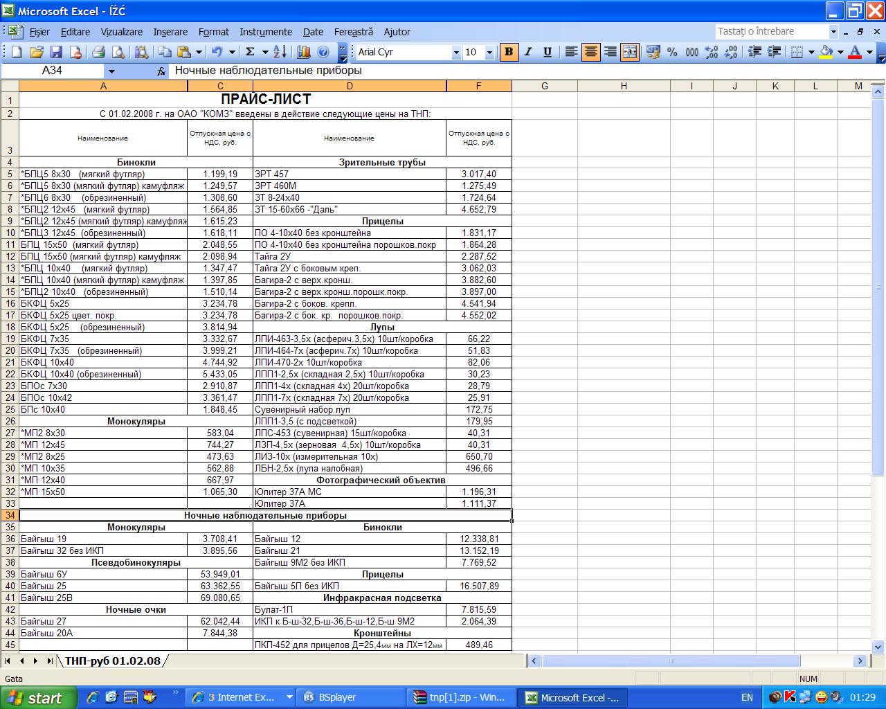Sort ascending with A-Z icon

point(280,52)
